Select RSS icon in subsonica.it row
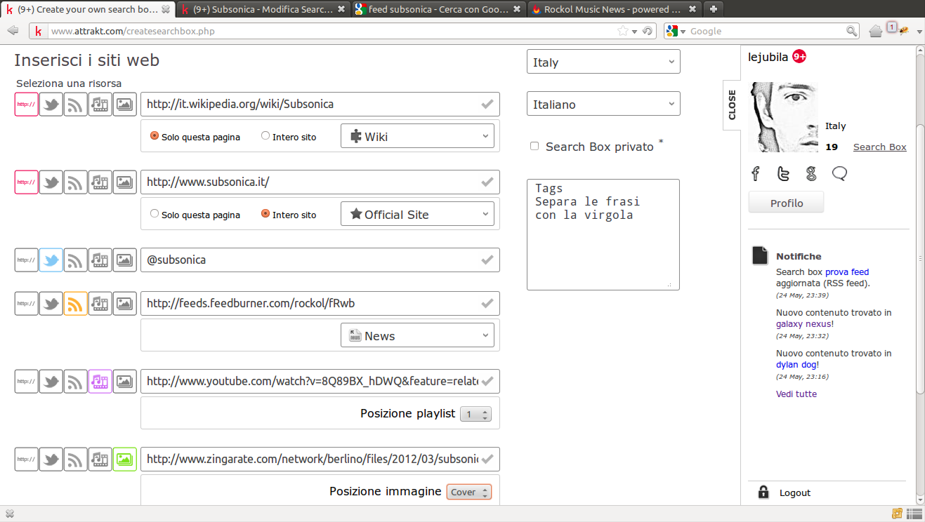The image size is (925, 522). point(76,182)
